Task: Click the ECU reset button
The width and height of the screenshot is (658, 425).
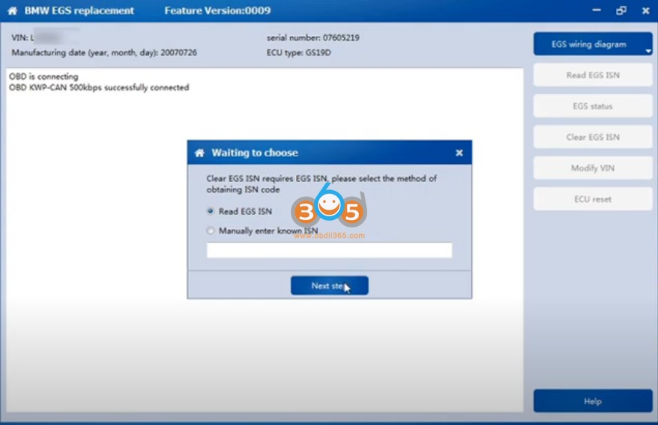Action: (593, 199)
